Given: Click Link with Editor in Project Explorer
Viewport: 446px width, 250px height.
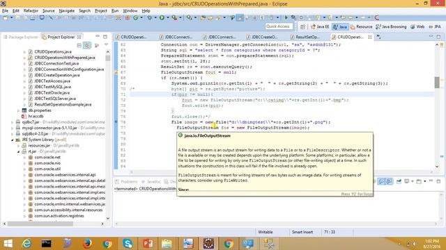Looking at the screenshot, I should [x=86, y=45].
